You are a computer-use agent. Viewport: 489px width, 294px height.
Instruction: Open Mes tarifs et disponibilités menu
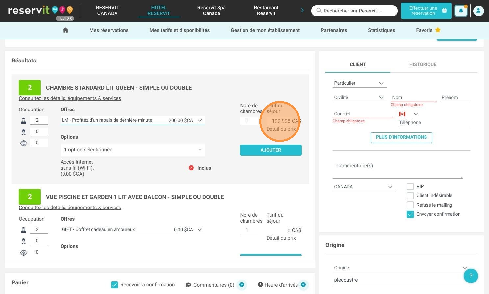(180, 30)
